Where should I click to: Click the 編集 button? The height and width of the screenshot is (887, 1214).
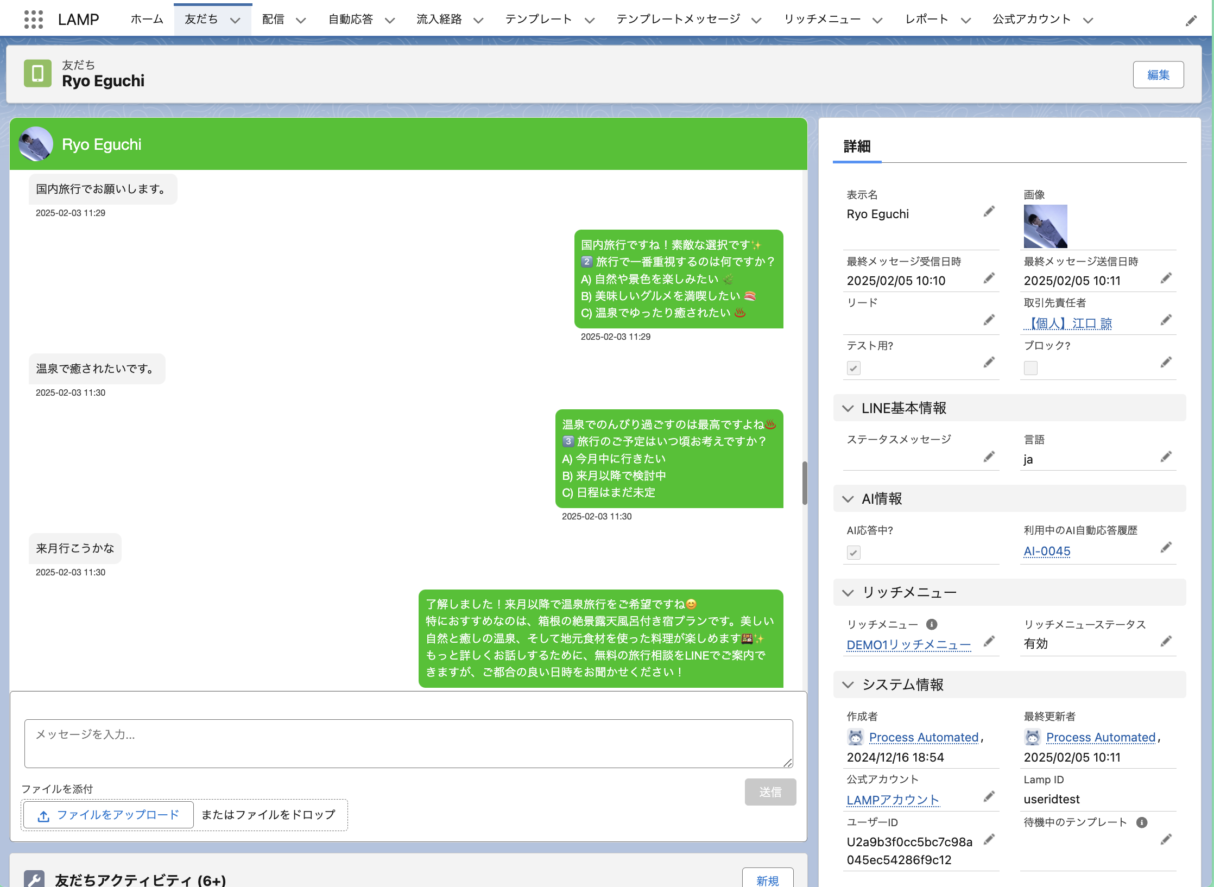[1158, 75]
